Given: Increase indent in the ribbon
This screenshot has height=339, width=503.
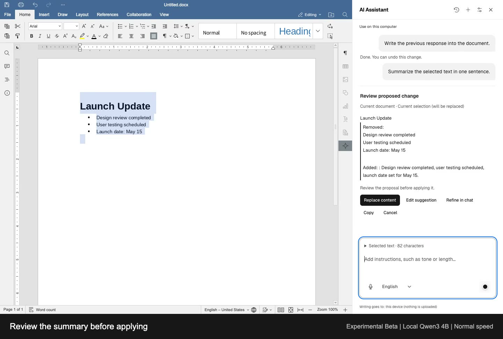Looking at the screenshot, I should [165, 26].
